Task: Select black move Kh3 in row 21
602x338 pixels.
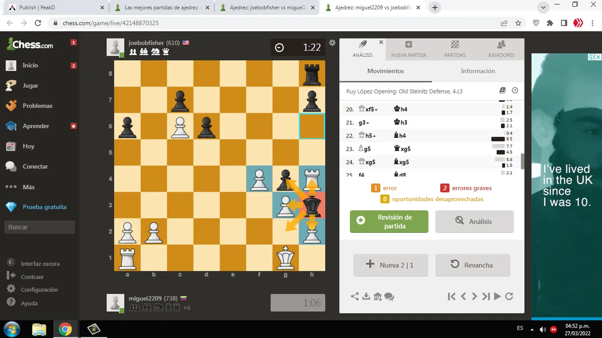Action: [x=400, y=123]
